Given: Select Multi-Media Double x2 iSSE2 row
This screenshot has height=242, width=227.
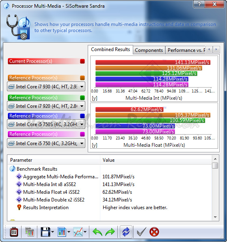Looking at the screenshot, I should pos(110,200).
